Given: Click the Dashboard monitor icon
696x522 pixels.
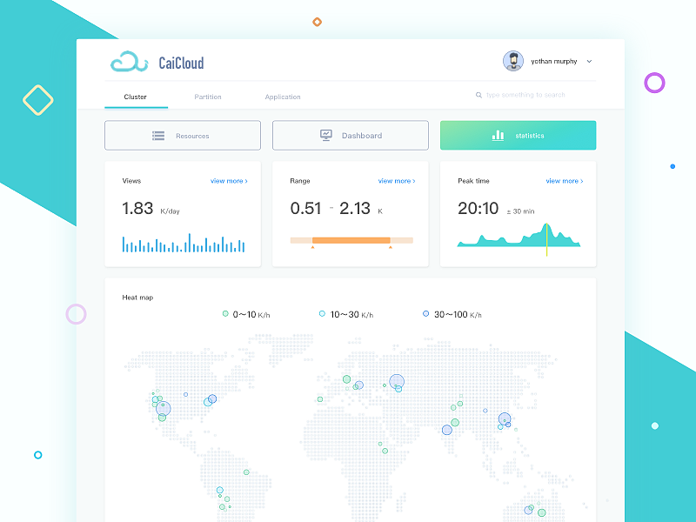Looking at the screenshot, I should pyautogui.click(x=326, y=136).
